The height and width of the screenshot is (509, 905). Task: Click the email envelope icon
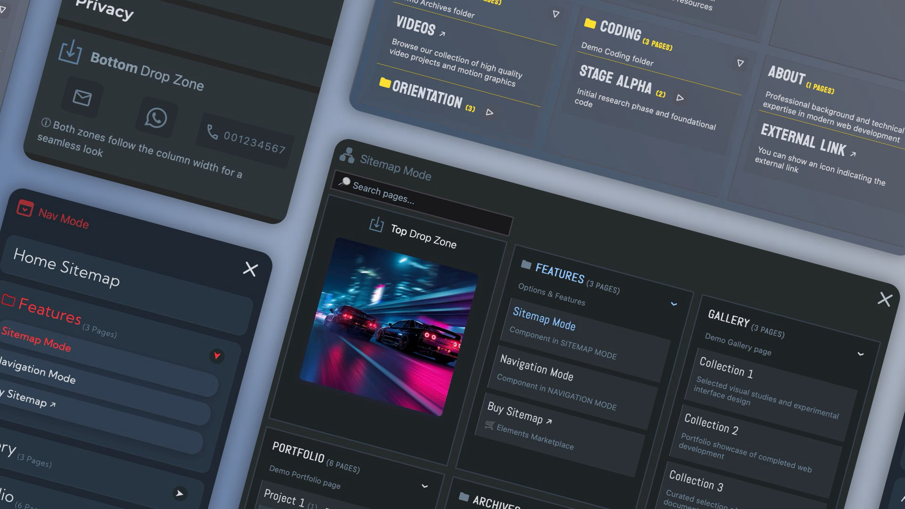point(82,98)
